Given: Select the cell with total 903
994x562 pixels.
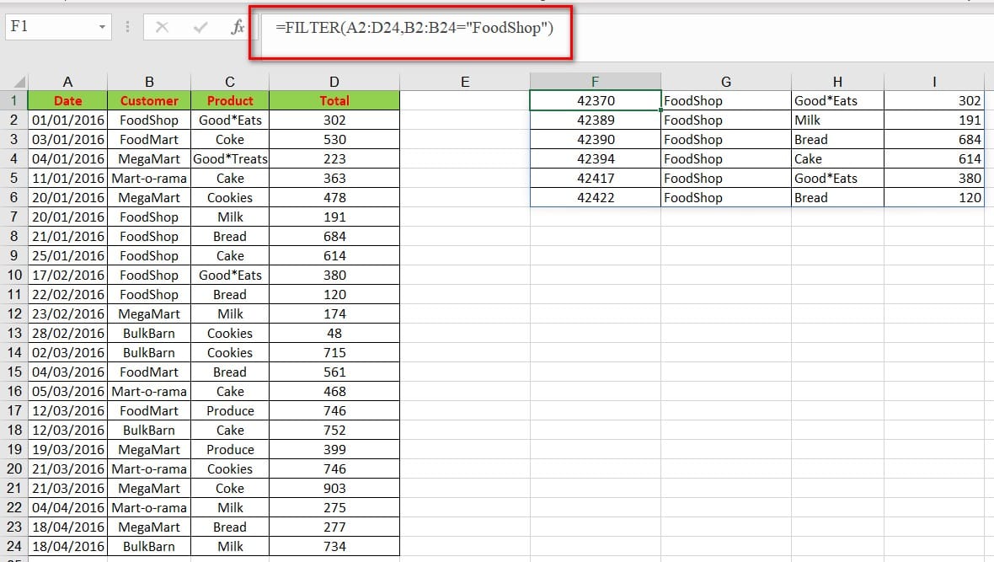Looking at the screenshot, I should coord(334,488).
